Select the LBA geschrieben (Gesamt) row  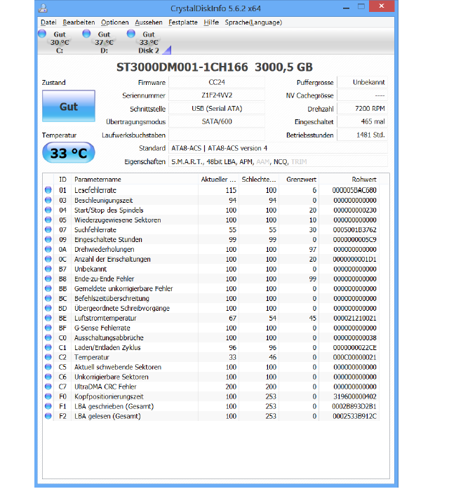click(x=211, y=406)
